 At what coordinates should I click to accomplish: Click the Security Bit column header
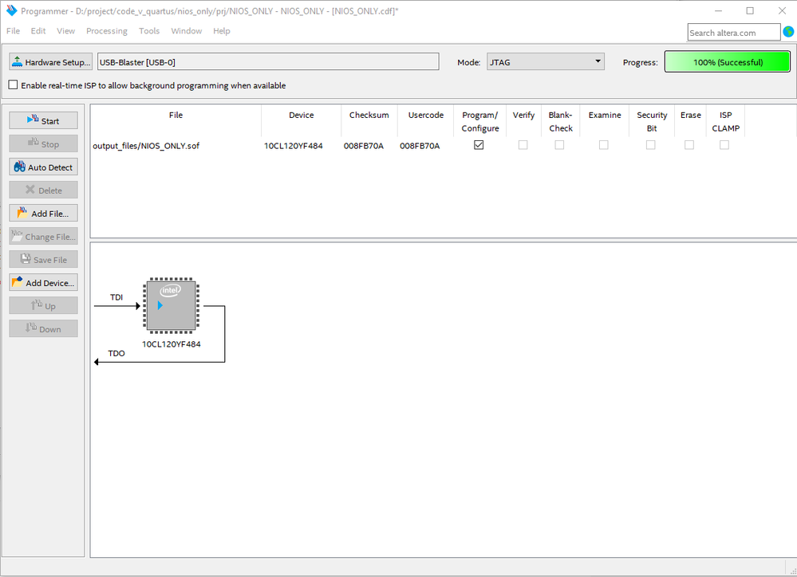click(x=652, y=121)
